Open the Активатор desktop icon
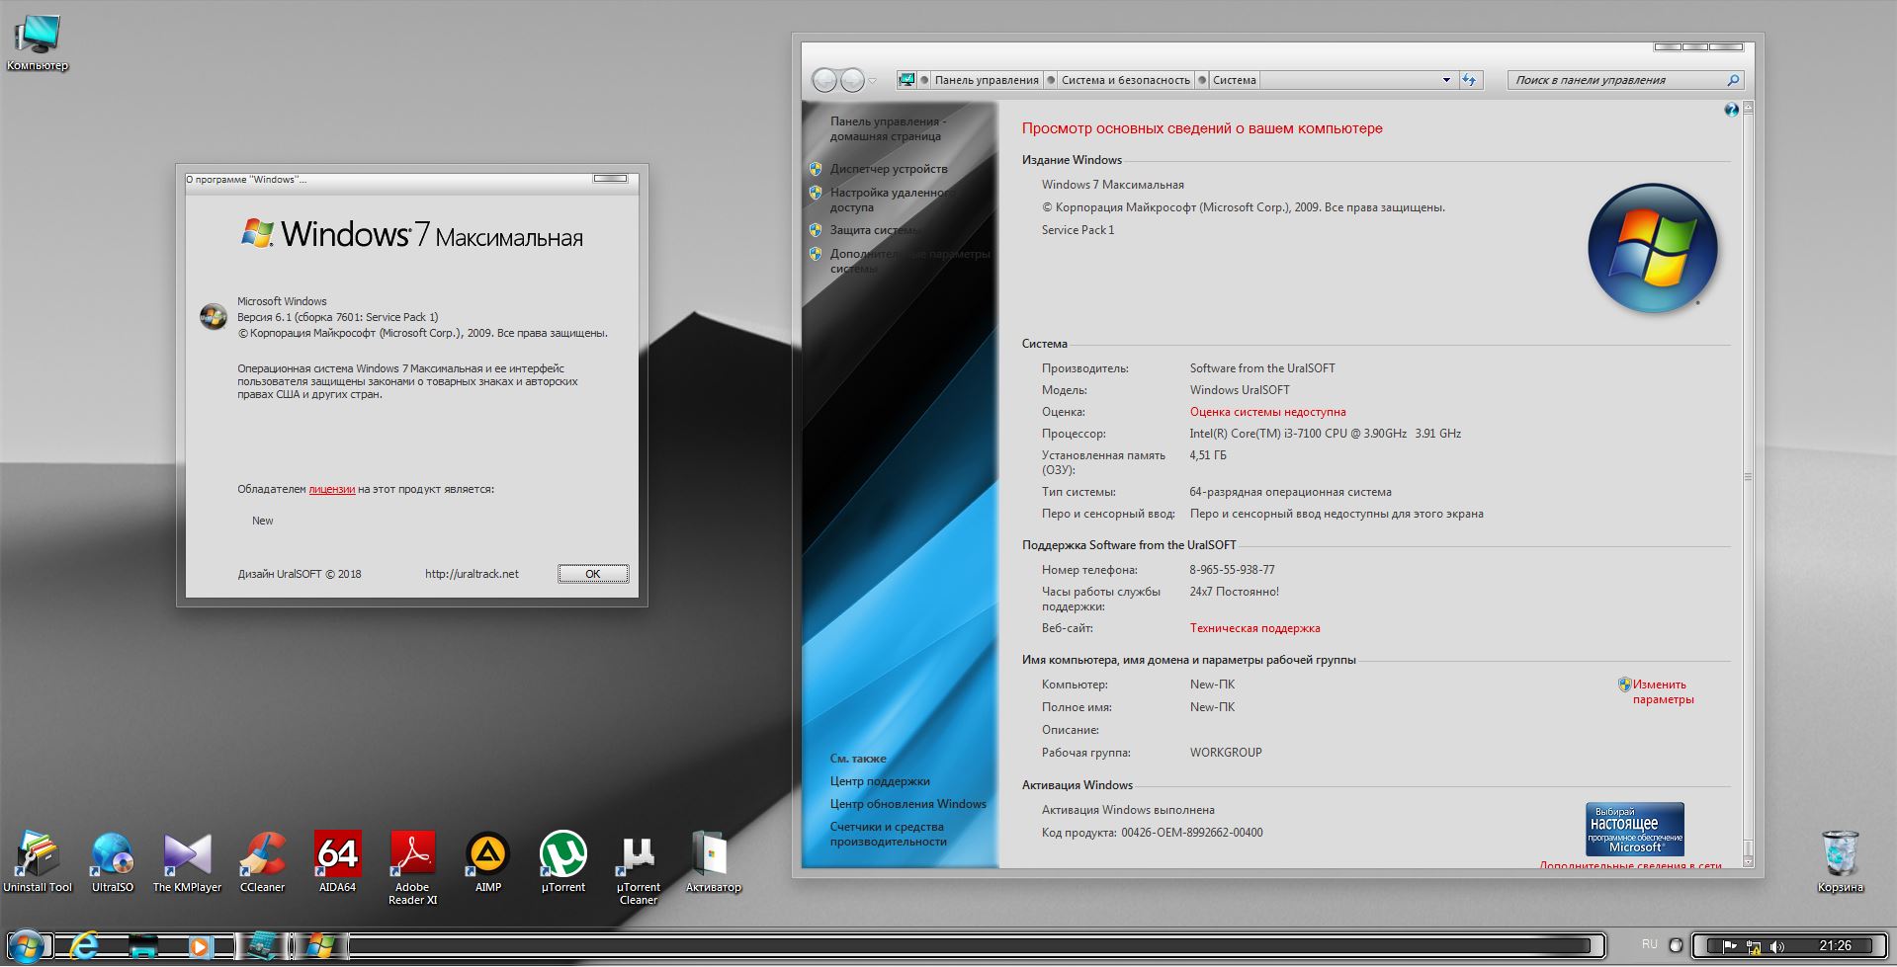 [x=713, y=861]
